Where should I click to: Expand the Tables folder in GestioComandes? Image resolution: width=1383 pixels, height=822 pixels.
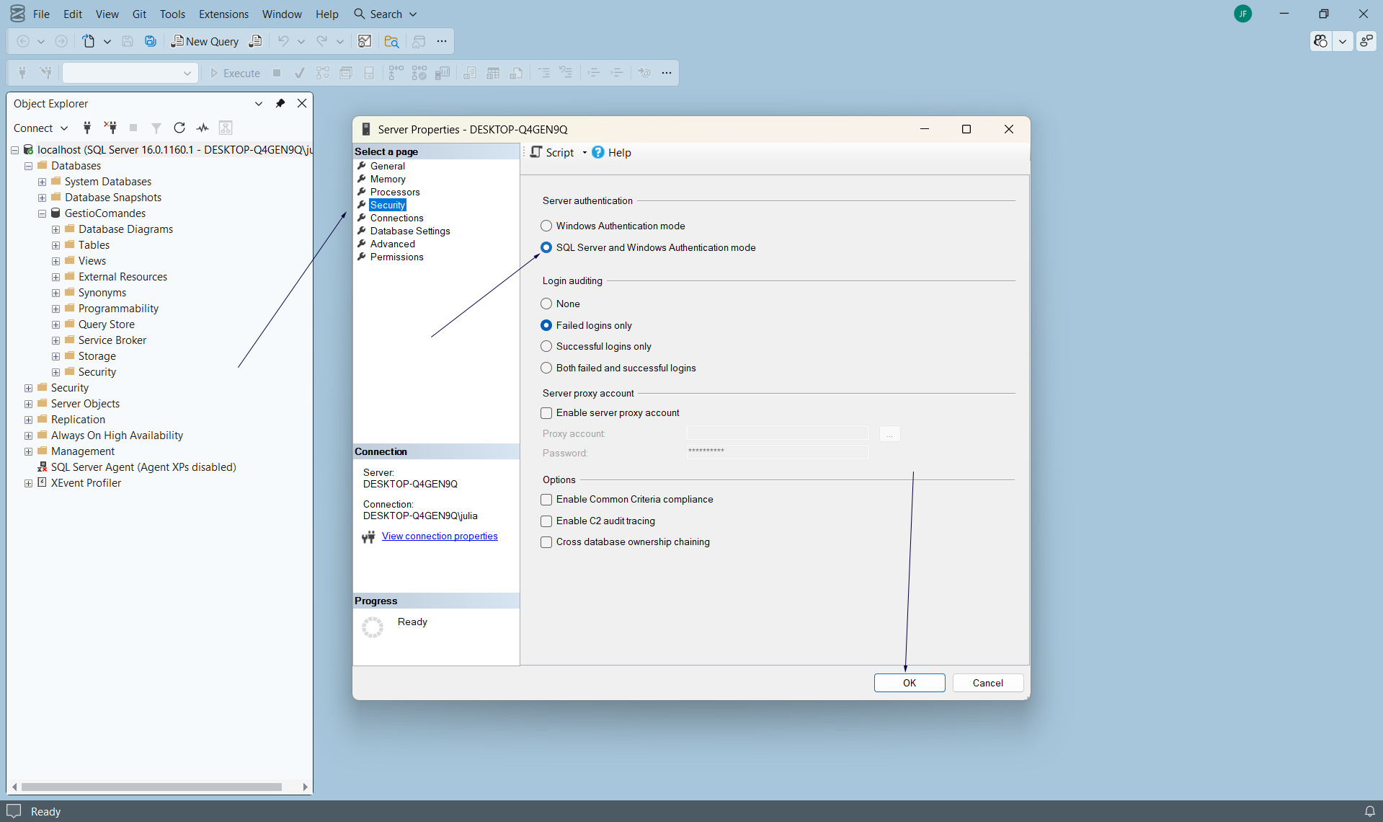coord(55,245)
